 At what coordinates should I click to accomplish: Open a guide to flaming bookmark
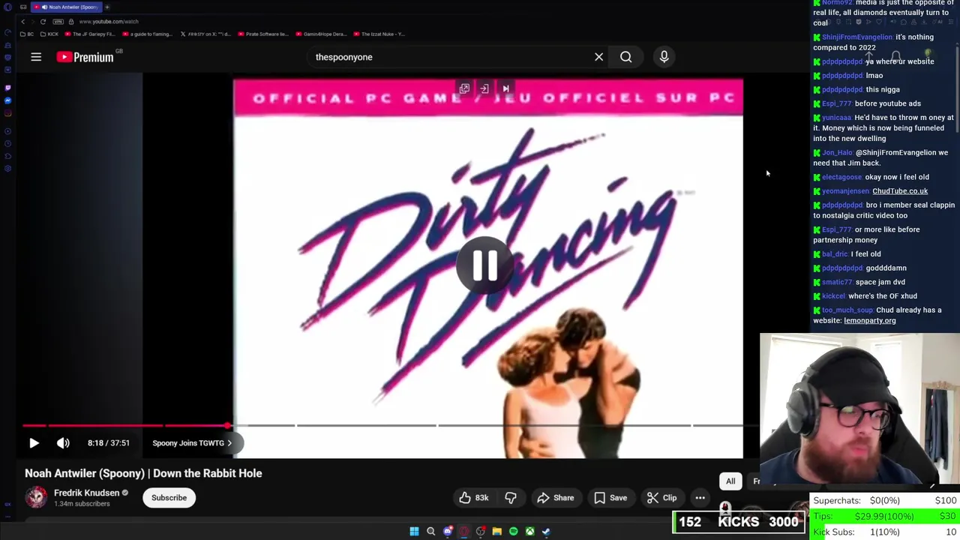[x=147, y=34]
